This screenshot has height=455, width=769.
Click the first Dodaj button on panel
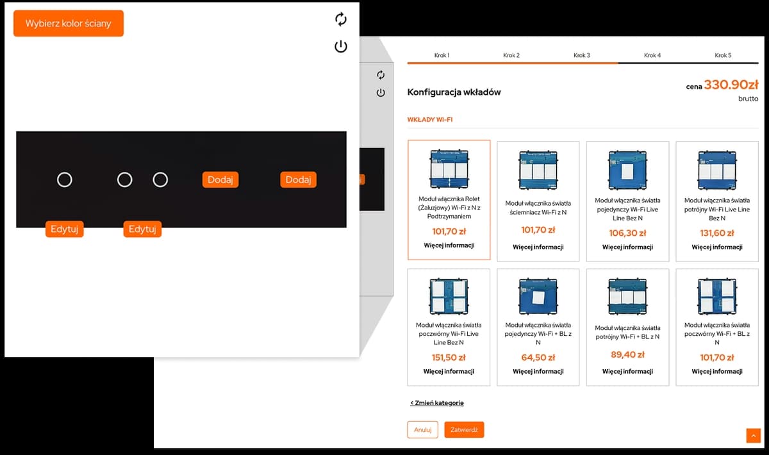pyautogui.click(x=220, y=180)
